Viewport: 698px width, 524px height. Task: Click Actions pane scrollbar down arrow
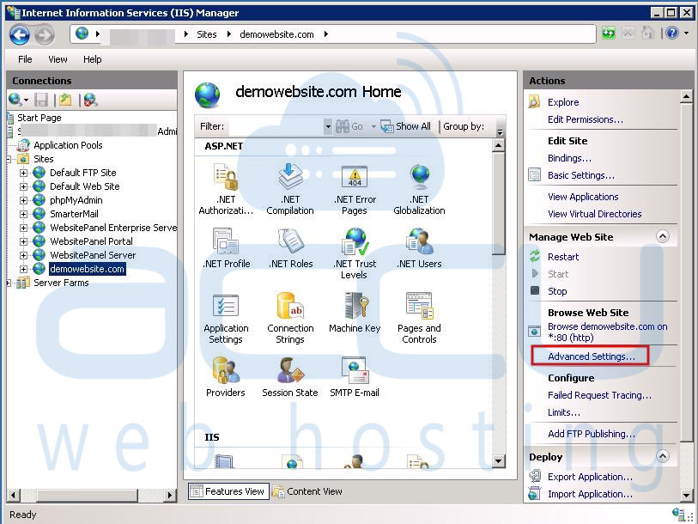(x=687, y=495)
